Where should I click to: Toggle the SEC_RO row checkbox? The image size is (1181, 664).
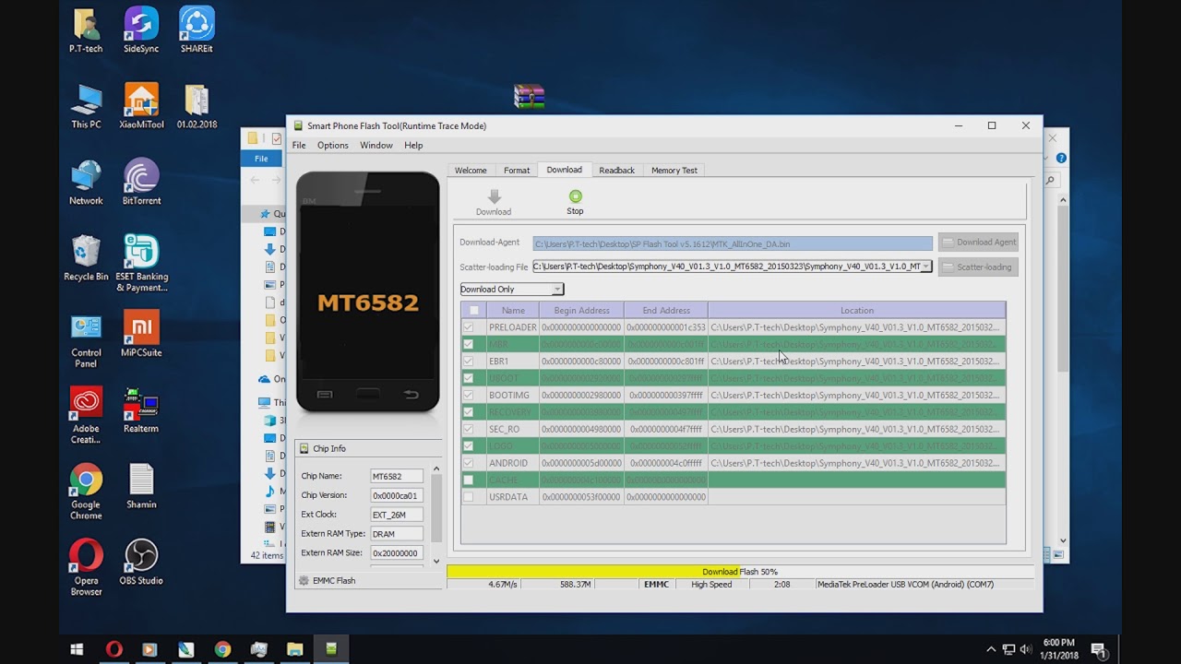469,429
